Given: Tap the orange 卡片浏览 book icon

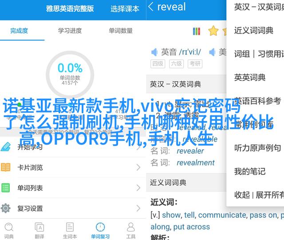Looking at the screenshot, I should coord(5,167).
